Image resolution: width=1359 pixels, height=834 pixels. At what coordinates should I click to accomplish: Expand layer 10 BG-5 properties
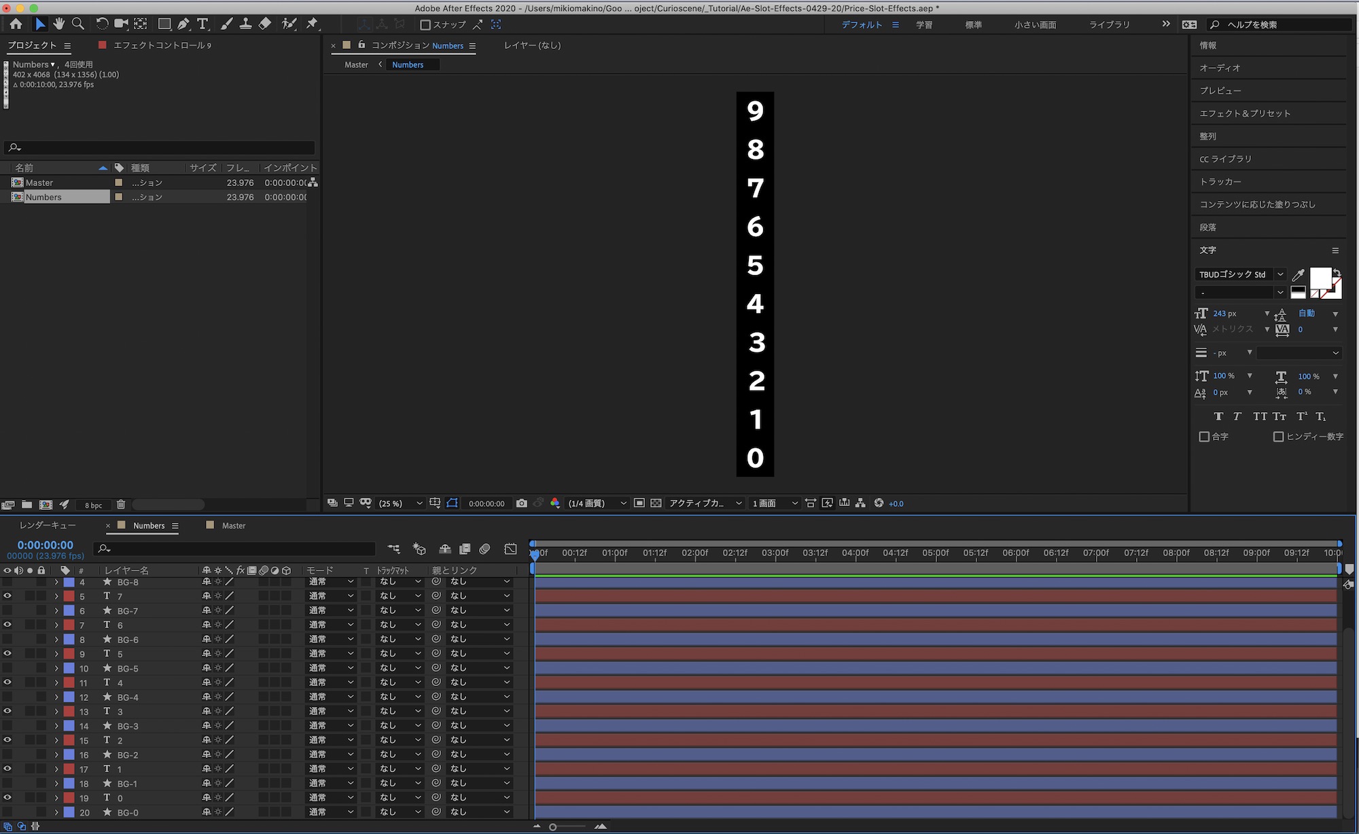[x=56, y=668]
